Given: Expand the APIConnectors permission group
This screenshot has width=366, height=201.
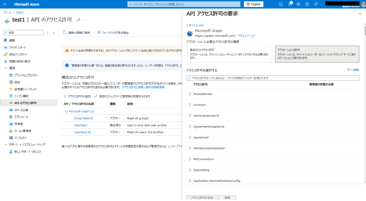Looking at the screenshot, I should [x=190, y=159].
